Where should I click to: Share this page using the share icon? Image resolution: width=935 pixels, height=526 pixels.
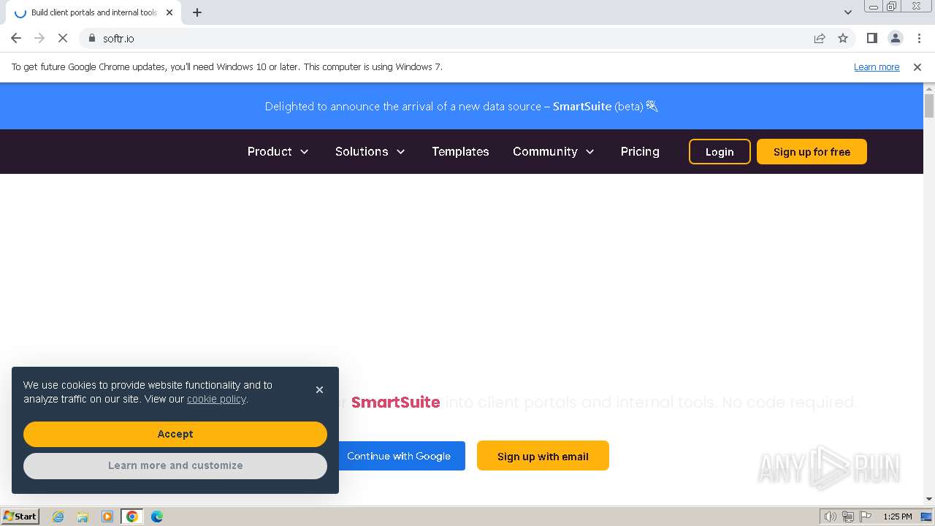point(820,38)
